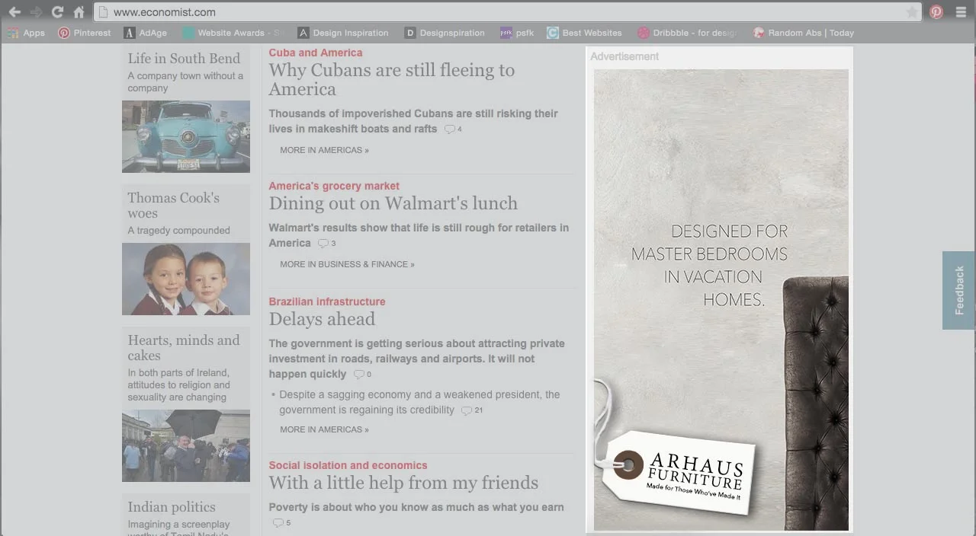Click comment bubble on social isolation article
Viewport: 976px width, 536px height.
coord(278,523)
